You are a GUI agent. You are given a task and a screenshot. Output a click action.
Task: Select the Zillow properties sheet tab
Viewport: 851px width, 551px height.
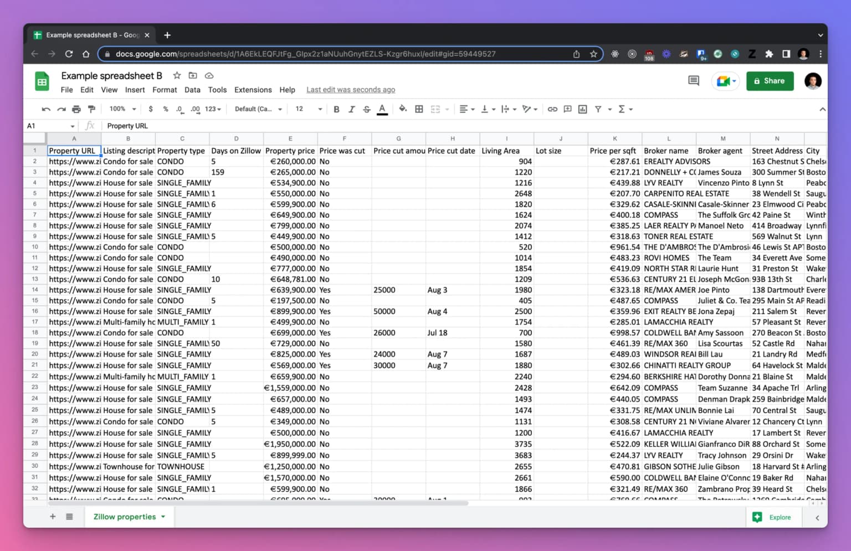129,517
